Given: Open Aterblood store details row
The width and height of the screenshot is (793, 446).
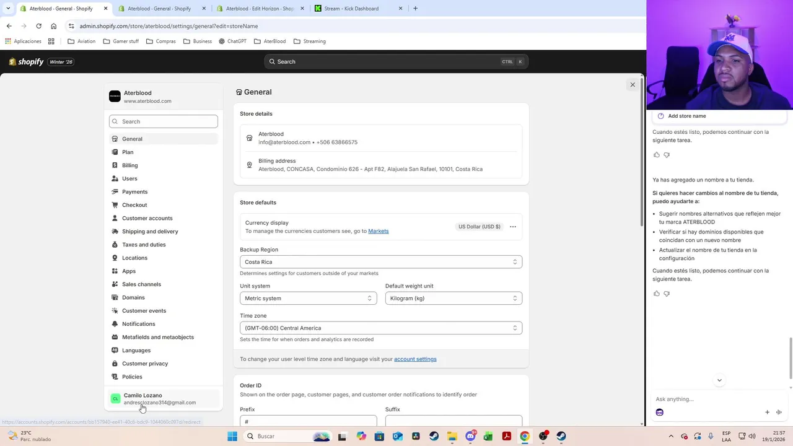Looking at the screenshot, I should [x=381, y=138].
